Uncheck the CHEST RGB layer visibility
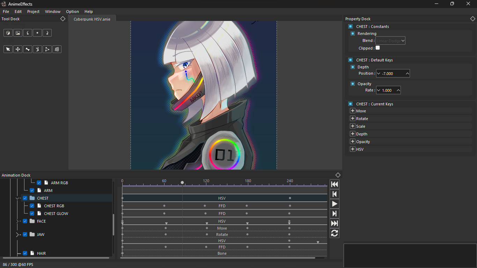Image resolution: width=477 pixels, height=268 pixels. [x=32, y=206]
